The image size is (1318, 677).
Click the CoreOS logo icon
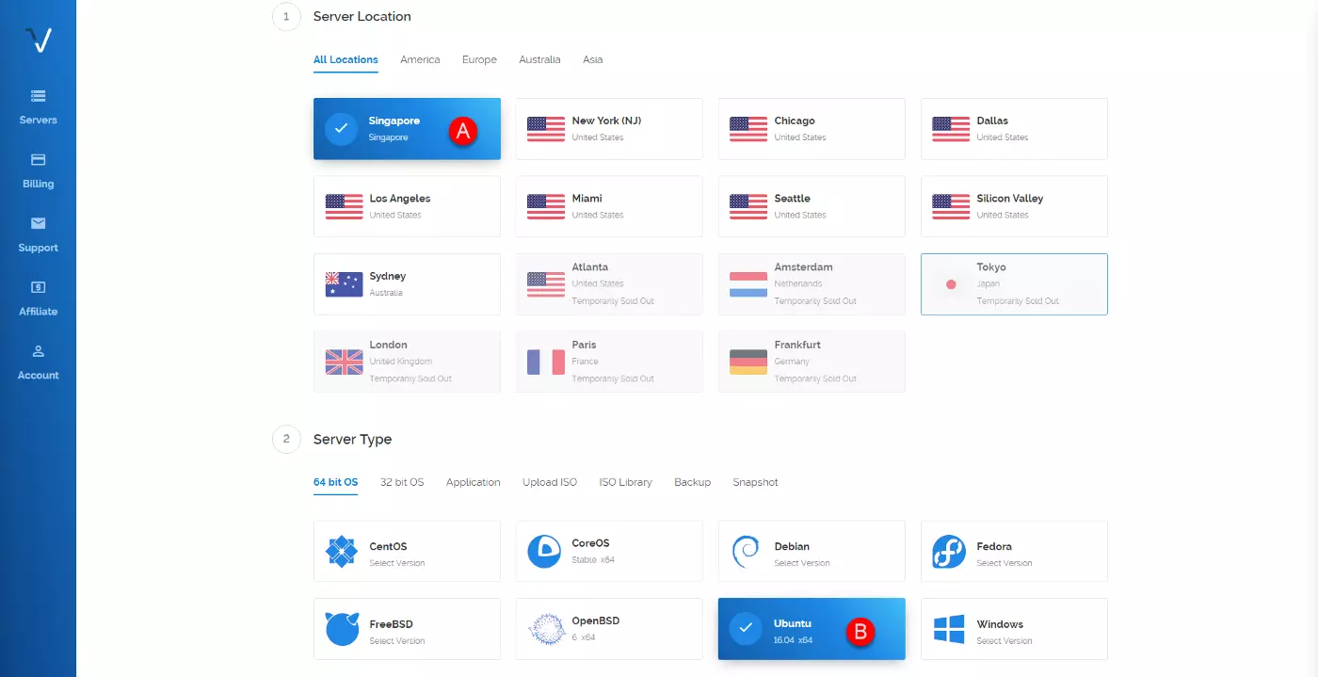point(544,551)
